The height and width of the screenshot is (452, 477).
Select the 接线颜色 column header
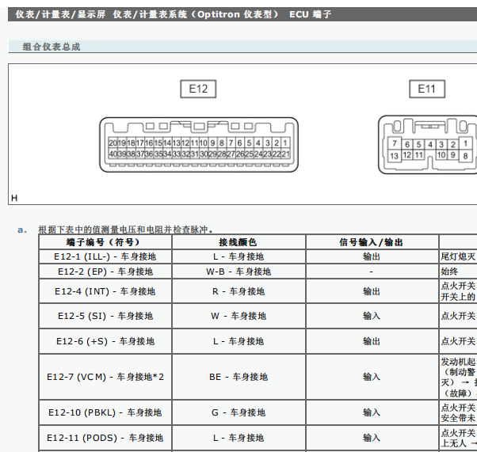(x=238, y=242)
